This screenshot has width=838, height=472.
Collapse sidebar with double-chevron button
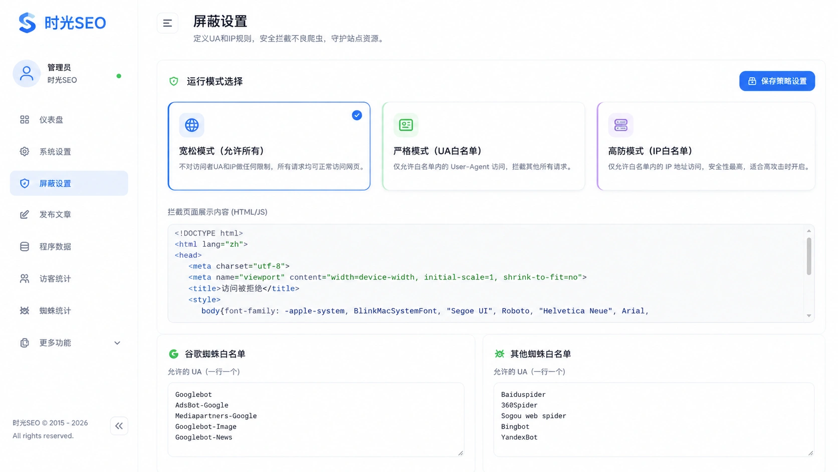click(119, 426)
